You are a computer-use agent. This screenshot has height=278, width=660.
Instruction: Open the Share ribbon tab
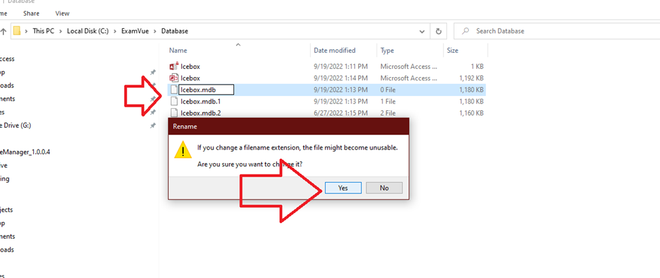31,14
